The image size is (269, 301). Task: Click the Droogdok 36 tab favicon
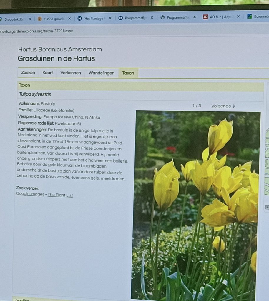(x=1, y=19)
